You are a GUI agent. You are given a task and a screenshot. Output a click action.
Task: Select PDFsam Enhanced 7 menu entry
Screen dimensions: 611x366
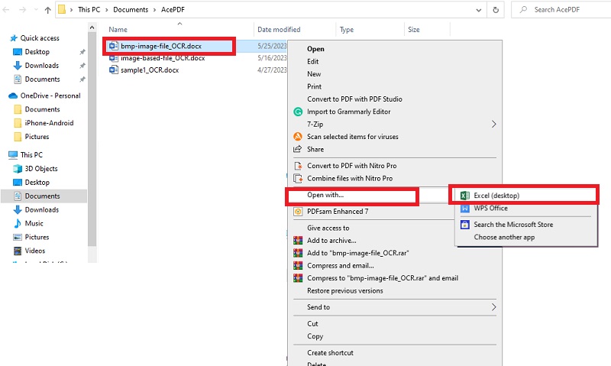tap(338, 212)
